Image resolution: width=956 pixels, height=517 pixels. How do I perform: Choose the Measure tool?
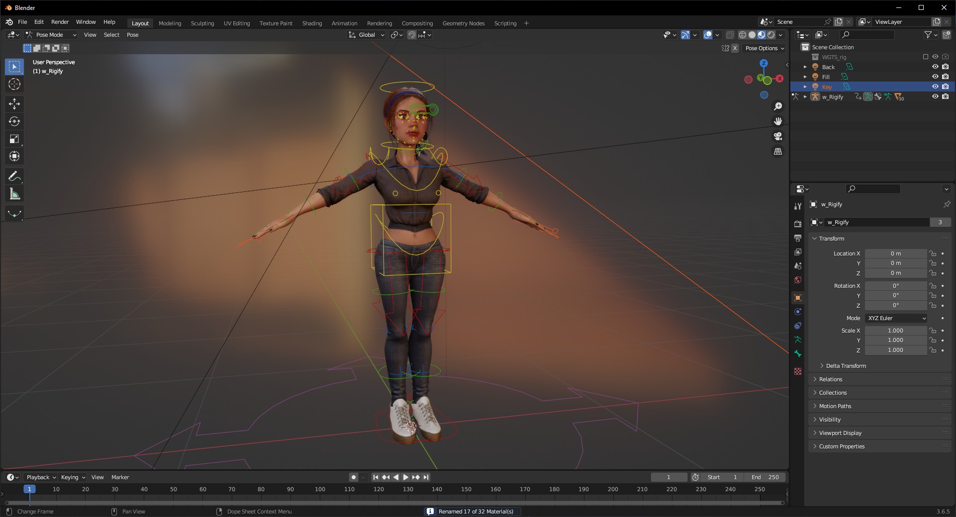[14, 194]
